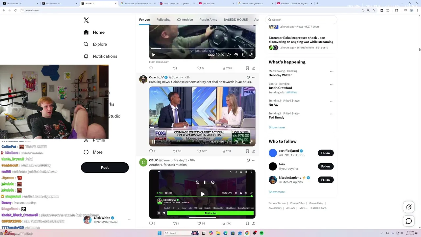
Task: Show more under What's happening
Action: (277, 127)
